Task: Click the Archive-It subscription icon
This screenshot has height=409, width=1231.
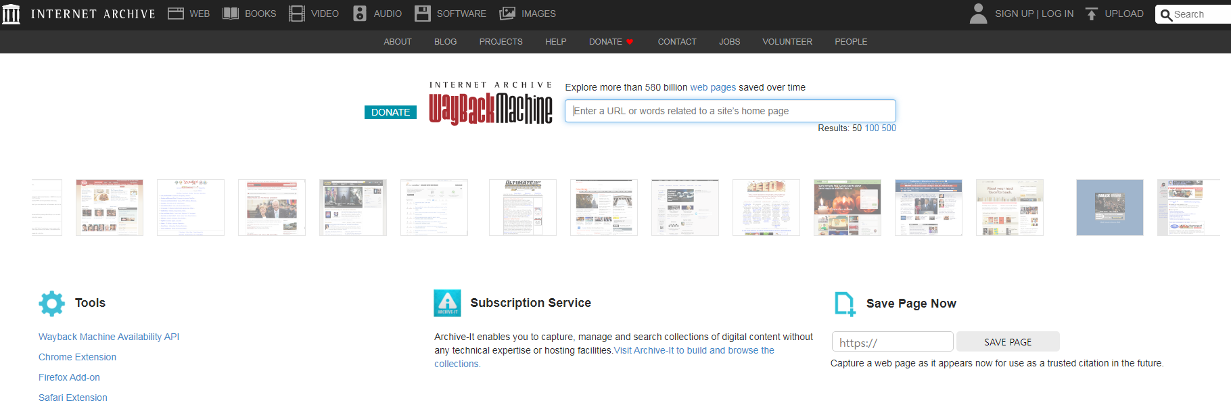Action: 447,303
